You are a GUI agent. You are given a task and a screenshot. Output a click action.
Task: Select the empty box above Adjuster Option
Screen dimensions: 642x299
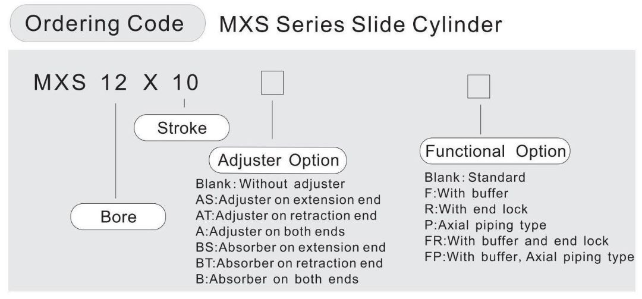[x=272, y=83]
